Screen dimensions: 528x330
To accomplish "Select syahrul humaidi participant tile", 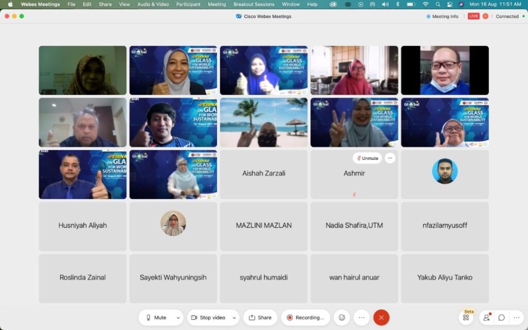I will [263, 278].
